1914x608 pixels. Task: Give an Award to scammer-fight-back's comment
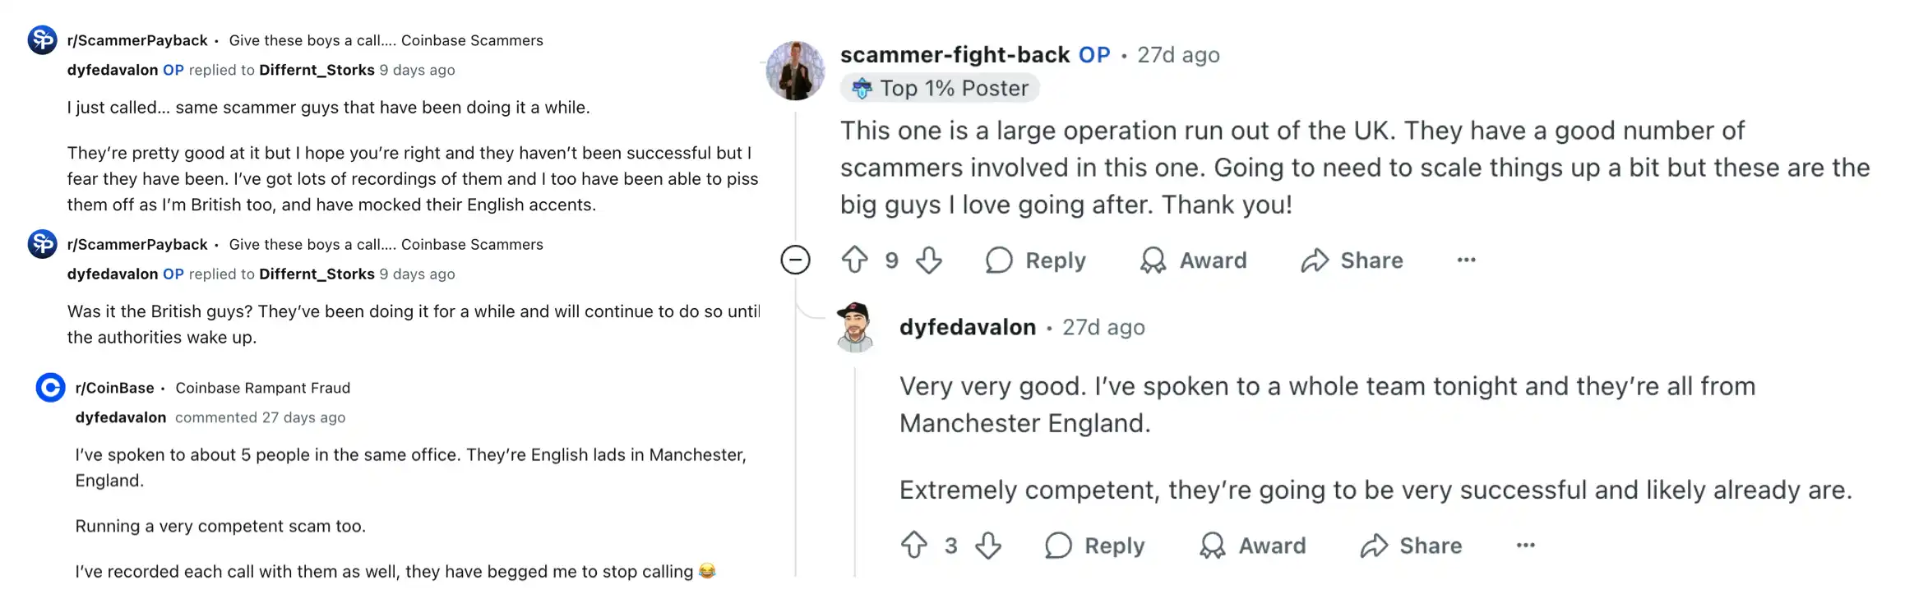pos(1194,260)
